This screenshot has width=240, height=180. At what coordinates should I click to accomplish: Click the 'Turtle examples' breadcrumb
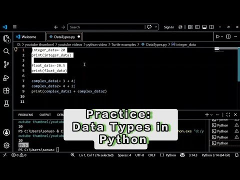point(123,44)
